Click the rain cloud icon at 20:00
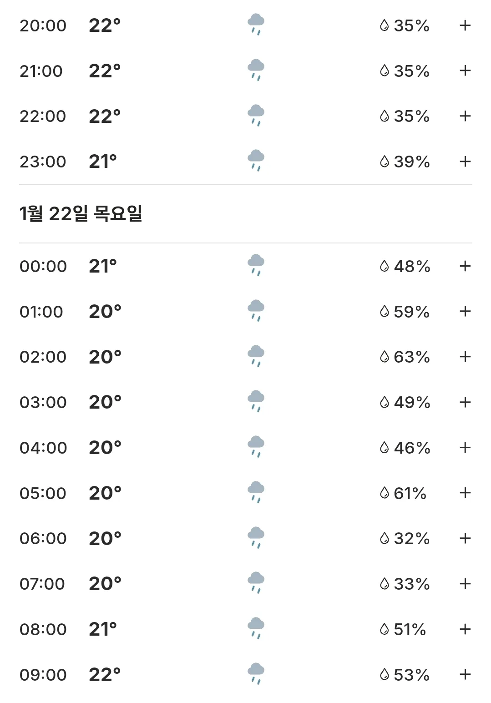The height and width of the screenshot is (703, 491). point(256,25)
